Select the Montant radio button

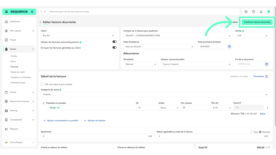point(260,132)
